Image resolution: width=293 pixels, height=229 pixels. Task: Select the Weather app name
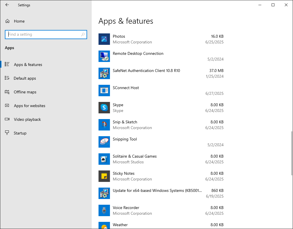tap(120, 225)
